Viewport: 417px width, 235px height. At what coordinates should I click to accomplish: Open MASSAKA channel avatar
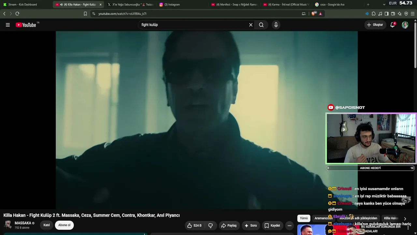[x=8, y=225]
